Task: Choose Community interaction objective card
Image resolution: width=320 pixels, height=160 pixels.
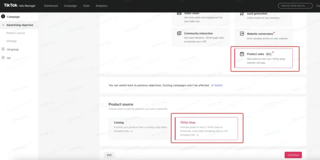Action: point(201,37)
